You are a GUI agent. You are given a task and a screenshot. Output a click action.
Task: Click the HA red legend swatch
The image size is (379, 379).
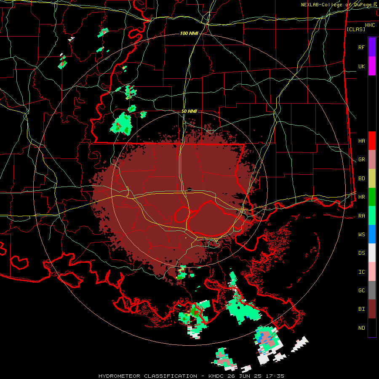(x=372, y=141)
